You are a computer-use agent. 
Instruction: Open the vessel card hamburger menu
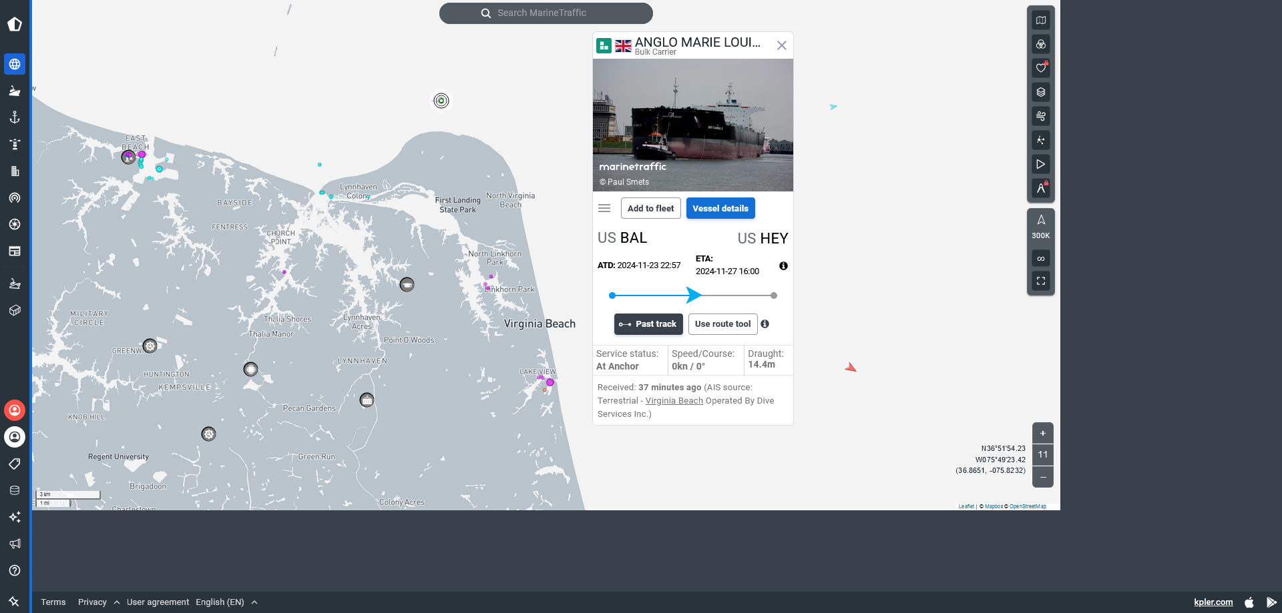coord(604,208)
